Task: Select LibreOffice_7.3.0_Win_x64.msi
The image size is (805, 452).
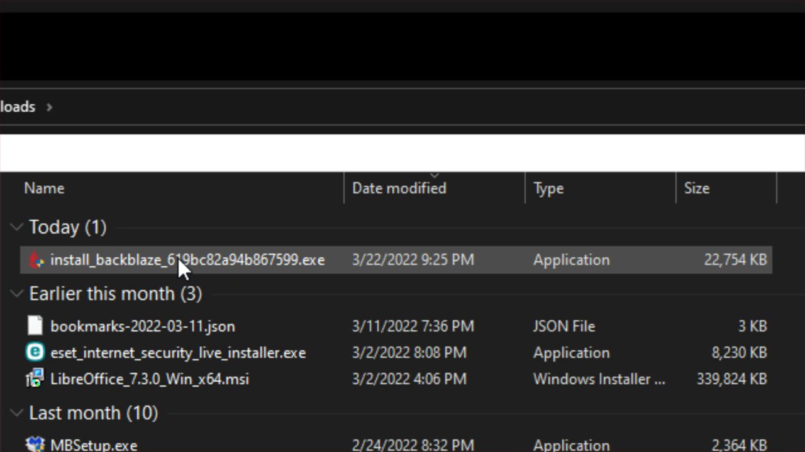Action: (149, 379)
